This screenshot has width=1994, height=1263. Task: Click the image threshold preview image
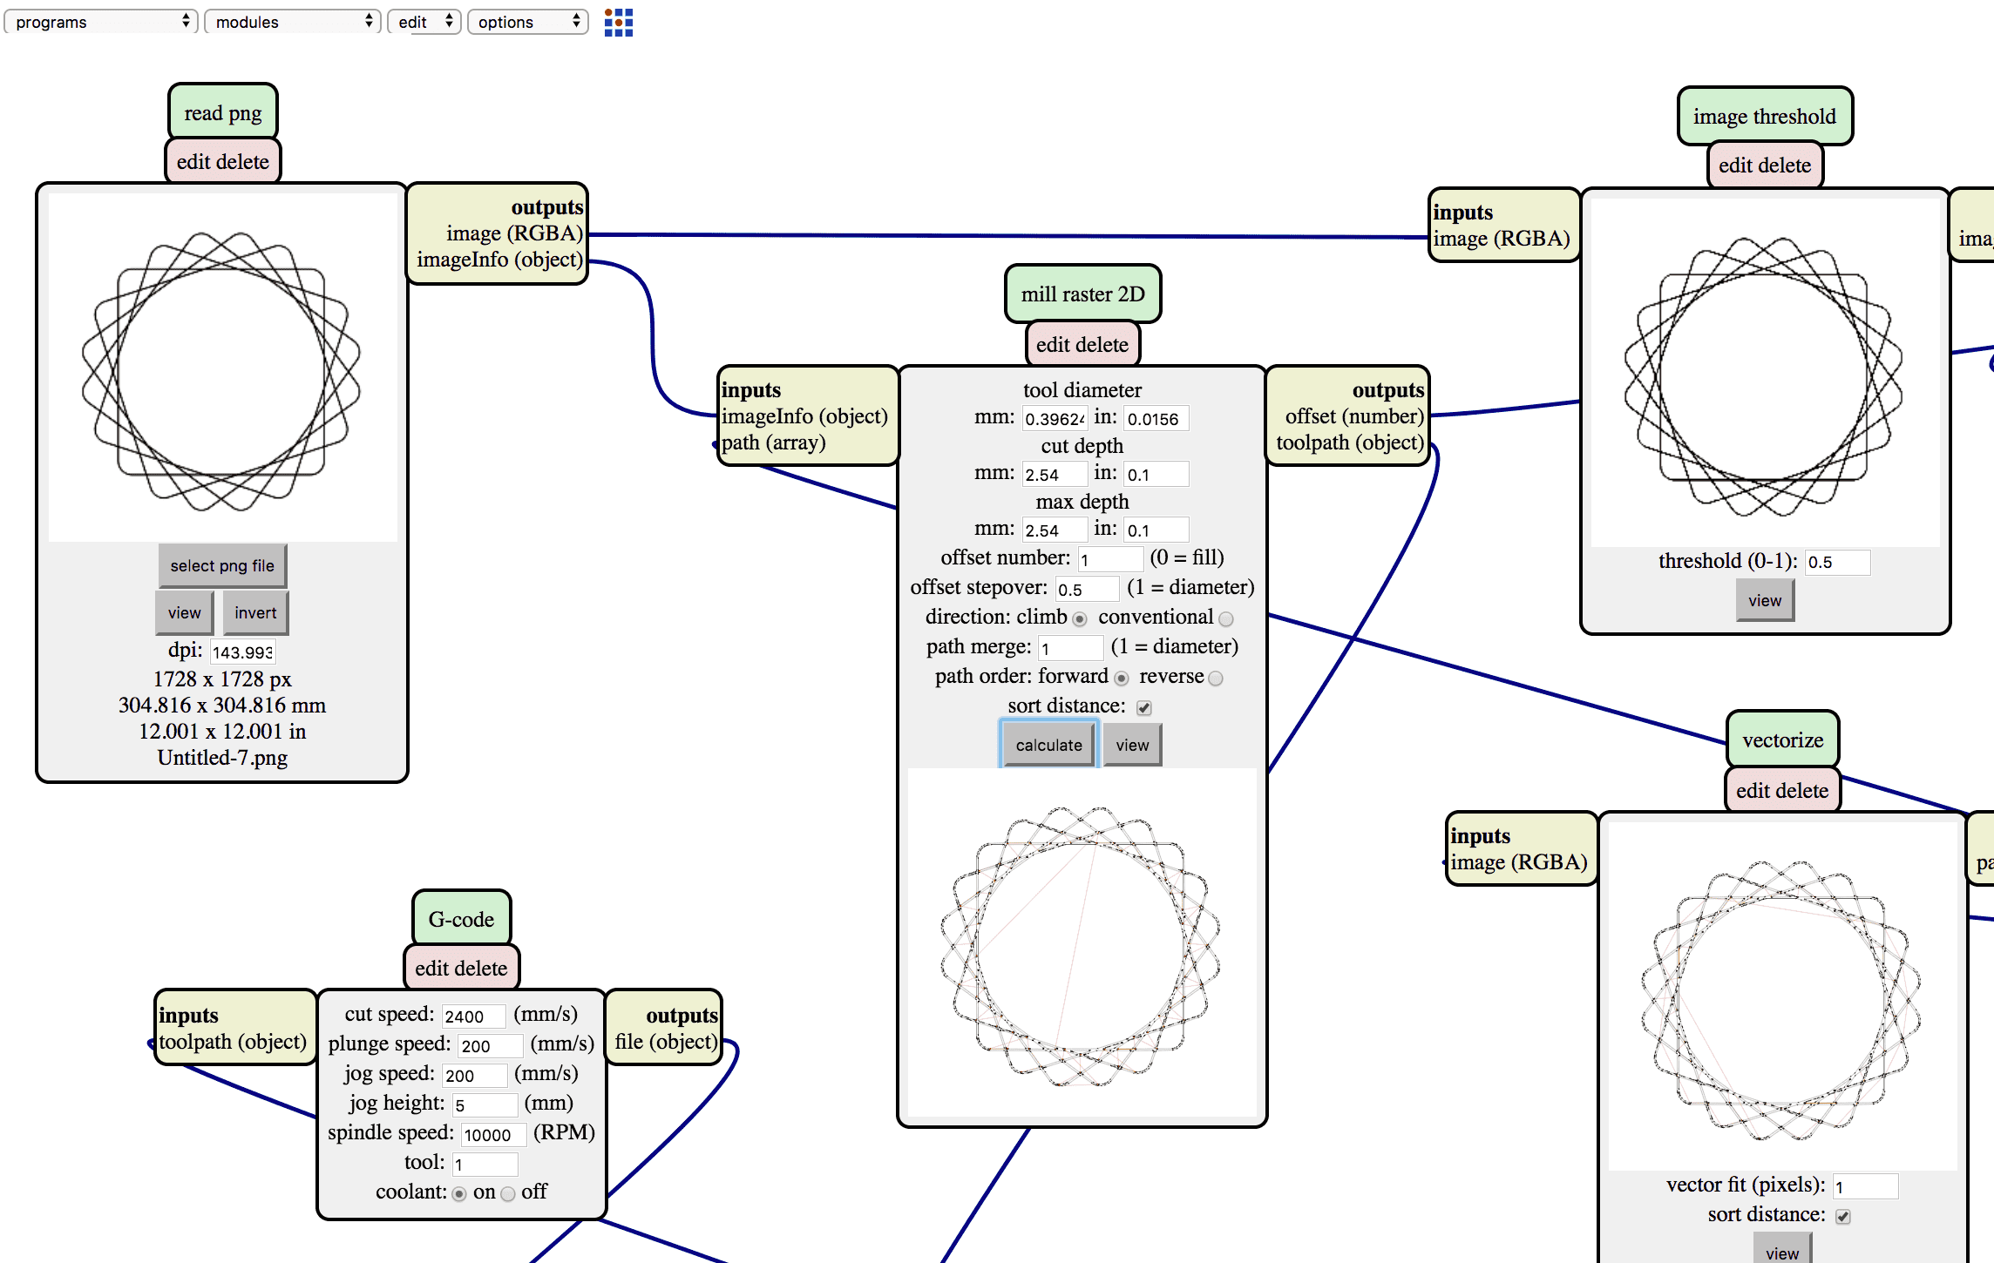pyautogui.click(x=1765, y=373)
